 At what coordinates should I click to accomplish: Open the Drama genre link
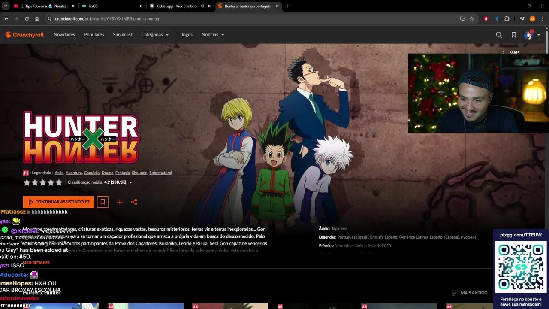click(x=107, y=173)
